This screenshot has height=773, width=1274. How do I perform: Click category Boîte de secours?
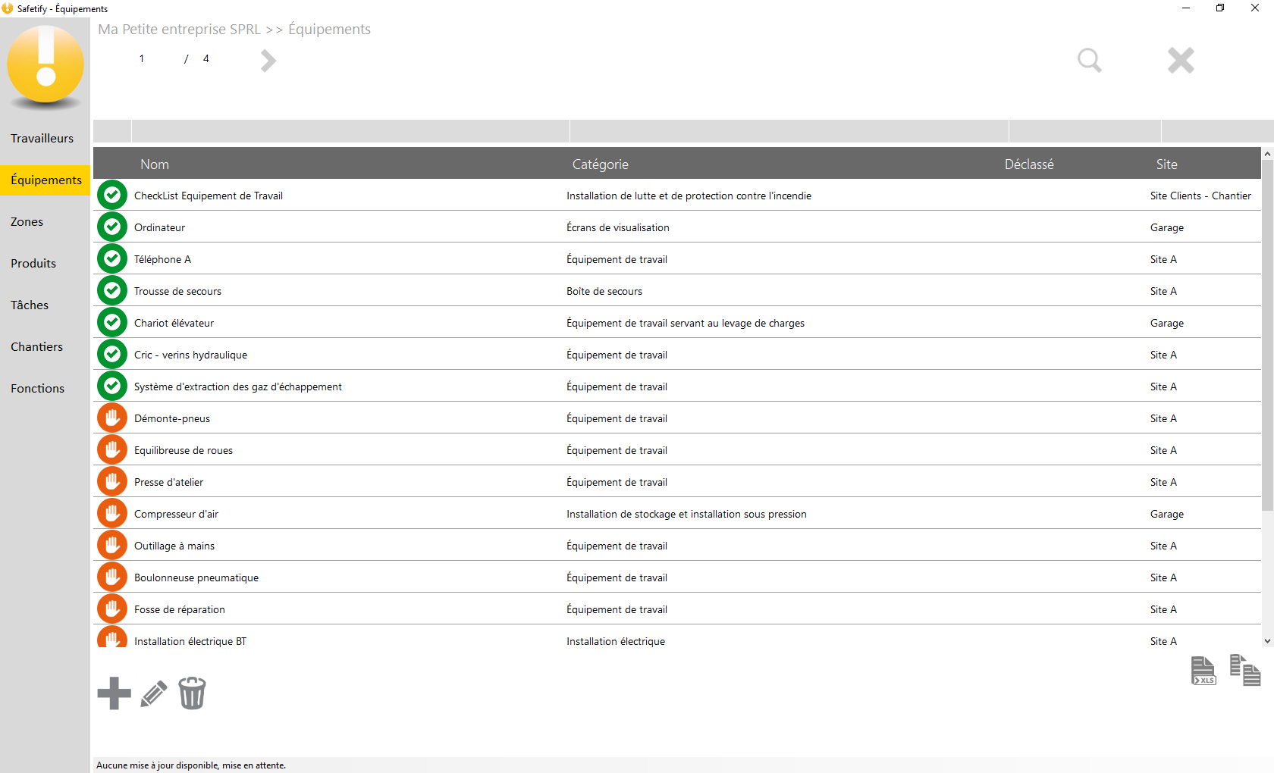point(604,292)
